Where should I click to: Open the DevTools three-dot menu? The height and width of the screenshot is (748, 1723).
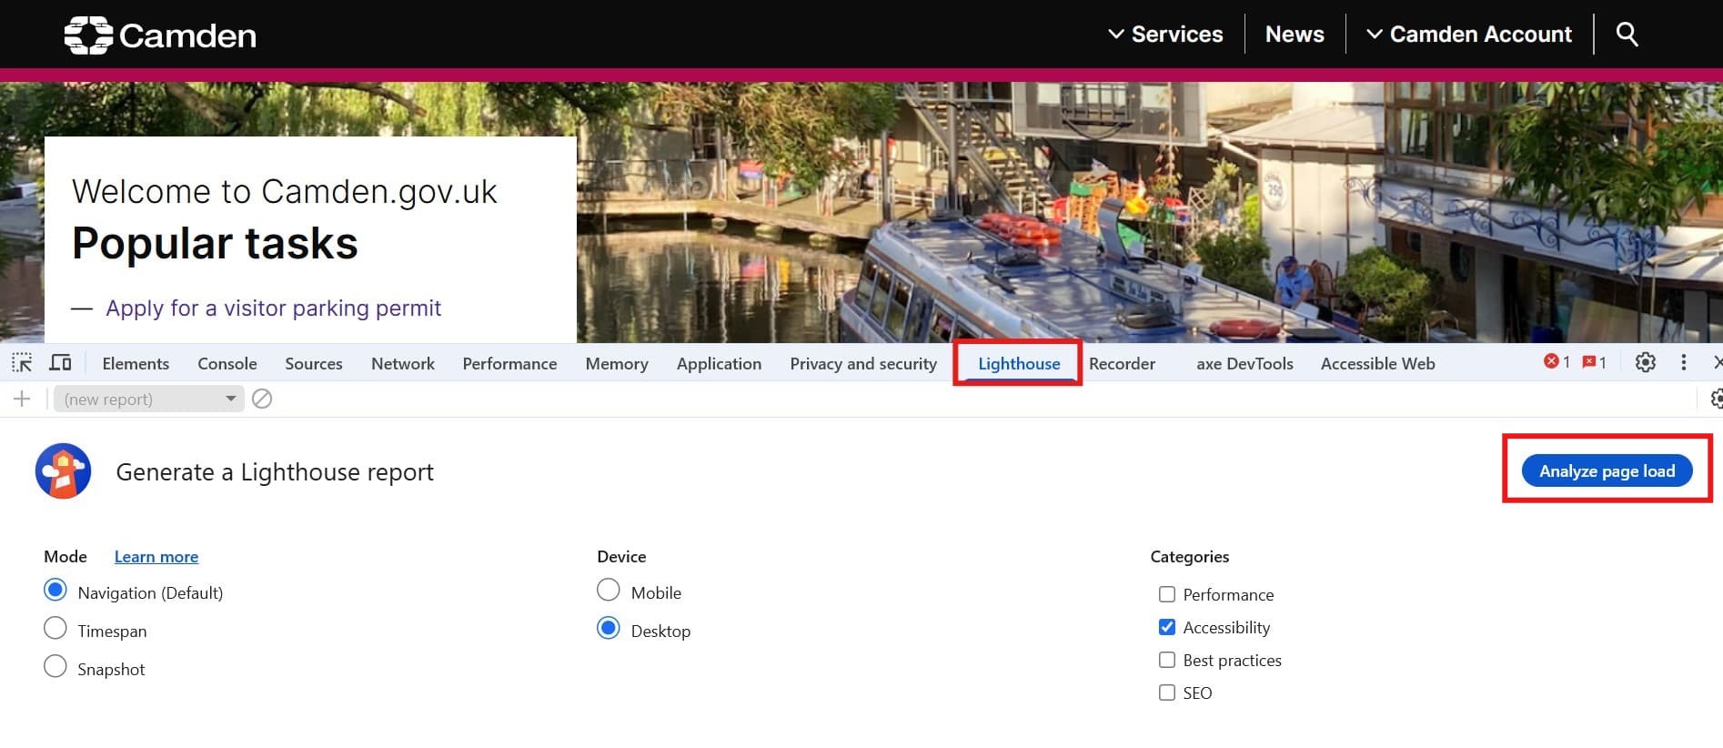[x=1683, y=362]
